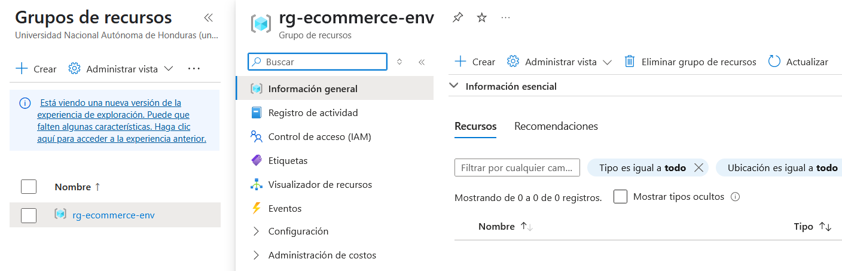The image size is (842, 271).
Task: Collapse the Información esencial section
Action: click(x=454, y=86)
